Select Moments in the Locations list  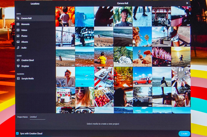pos(35,24)
